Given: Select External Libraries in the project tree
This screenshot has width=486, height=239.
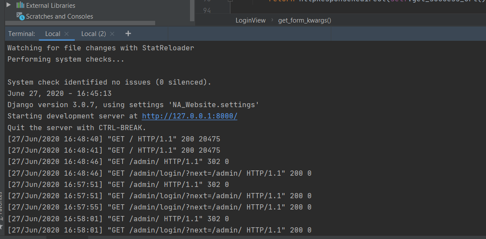Looking at the screenshot, I should click(x=50, y=6).
